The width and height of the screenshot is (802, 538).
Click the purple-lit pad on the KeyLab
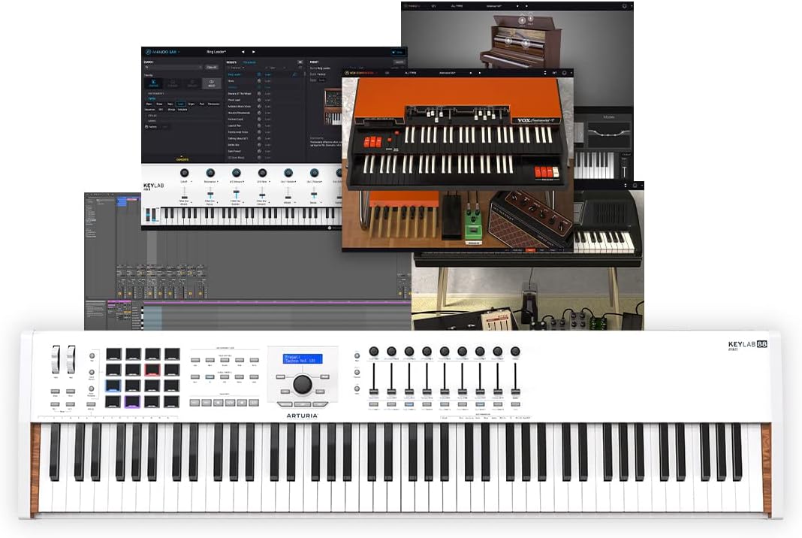point(132,402)
